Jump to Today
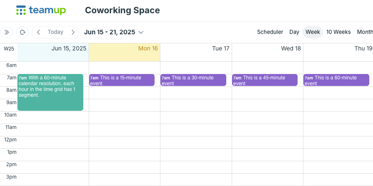Screen dimensions: 373x186 tap(56, 32)
